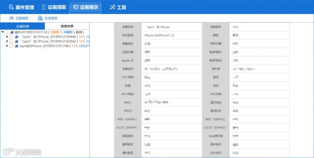The height and width of the screenshot is (158, 314).
Task: Click the 固件版本 label cell
Action: pos(216,144)
